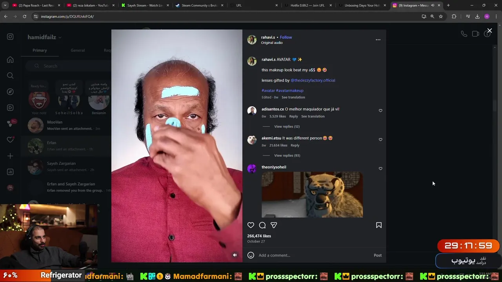Viewport: 502px width, 282px height.
Task: Open Messages icon with 9+ badge
Action: pos(11,123)
